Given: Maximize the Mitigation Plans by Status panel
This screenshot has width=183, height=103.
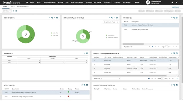Looking at the screenshot, I should click(117, 18).
